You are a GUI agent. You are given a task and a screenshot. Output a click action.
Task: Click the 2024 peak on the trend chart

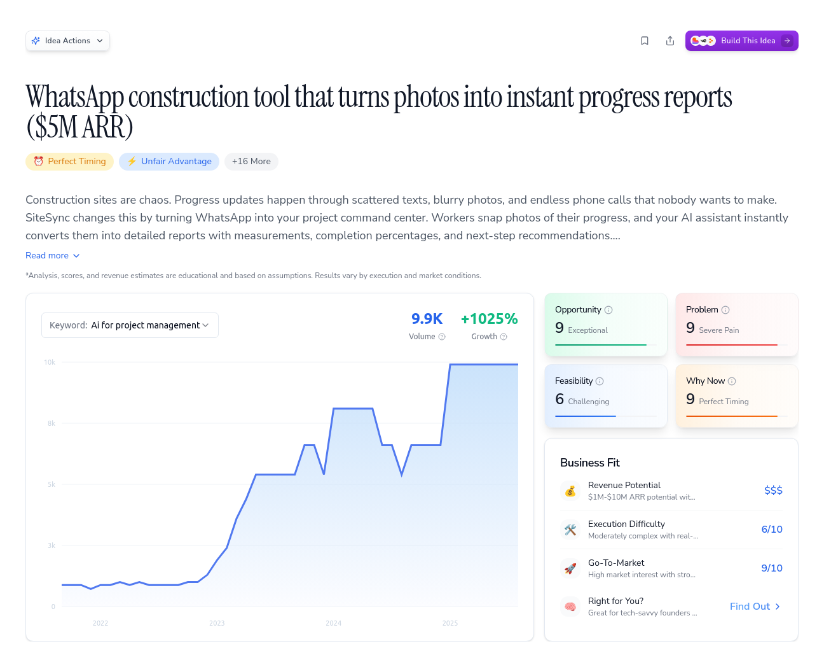pos(354,409)
